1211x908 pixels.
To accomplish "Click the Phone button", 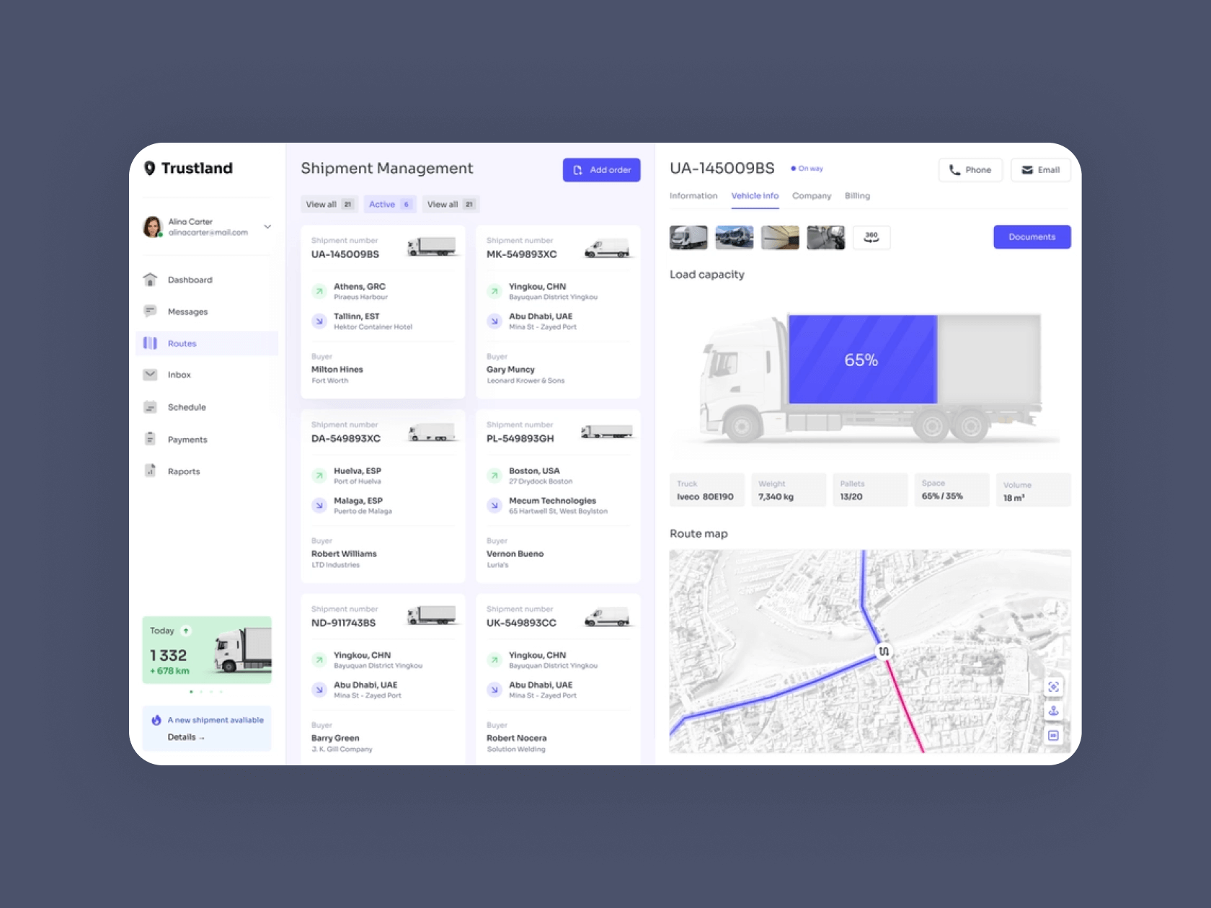I will (x=970, y=170).
